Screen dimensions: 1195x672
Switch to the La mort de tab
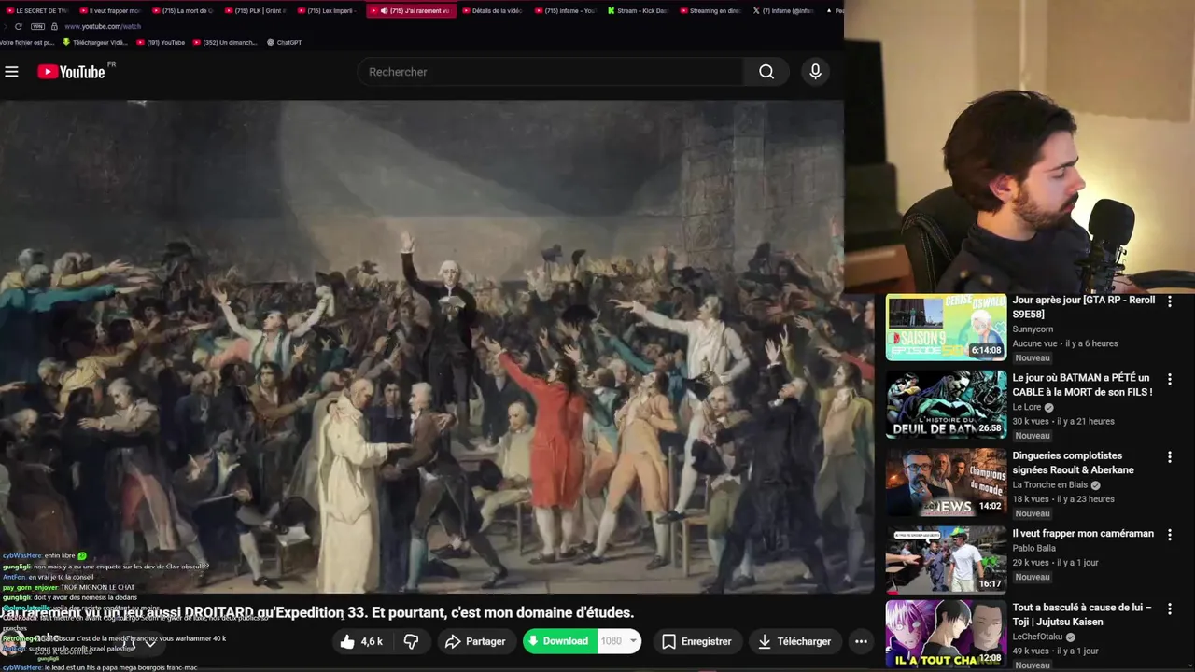tap(183, 11)
